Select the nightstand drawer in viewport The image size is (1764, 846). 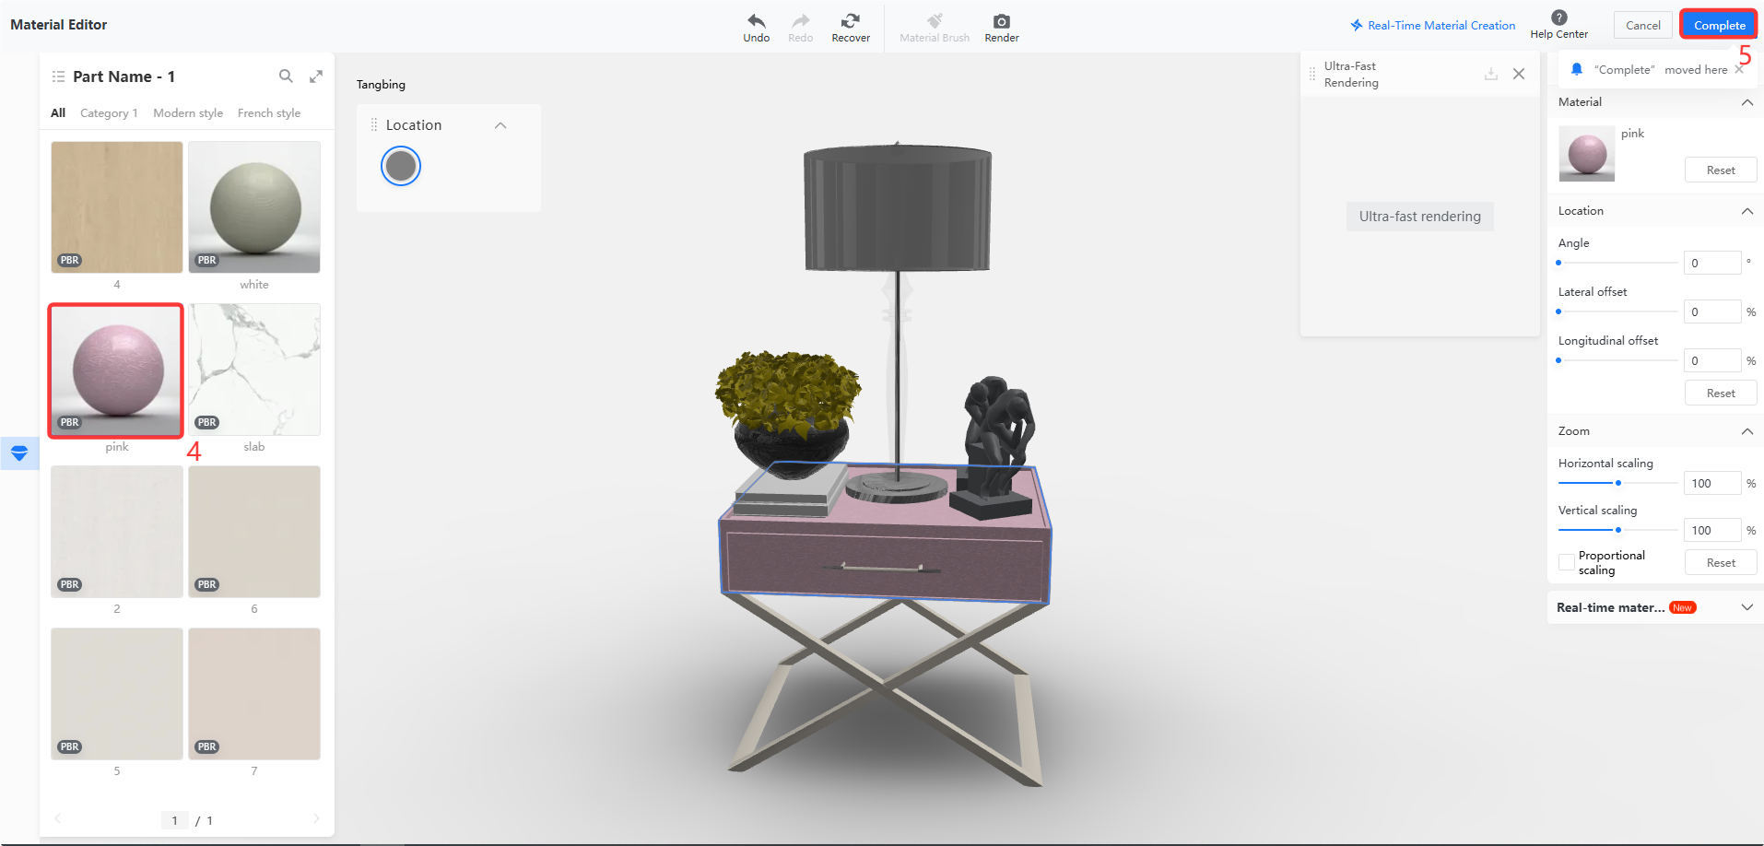click(x=885, y=564)
